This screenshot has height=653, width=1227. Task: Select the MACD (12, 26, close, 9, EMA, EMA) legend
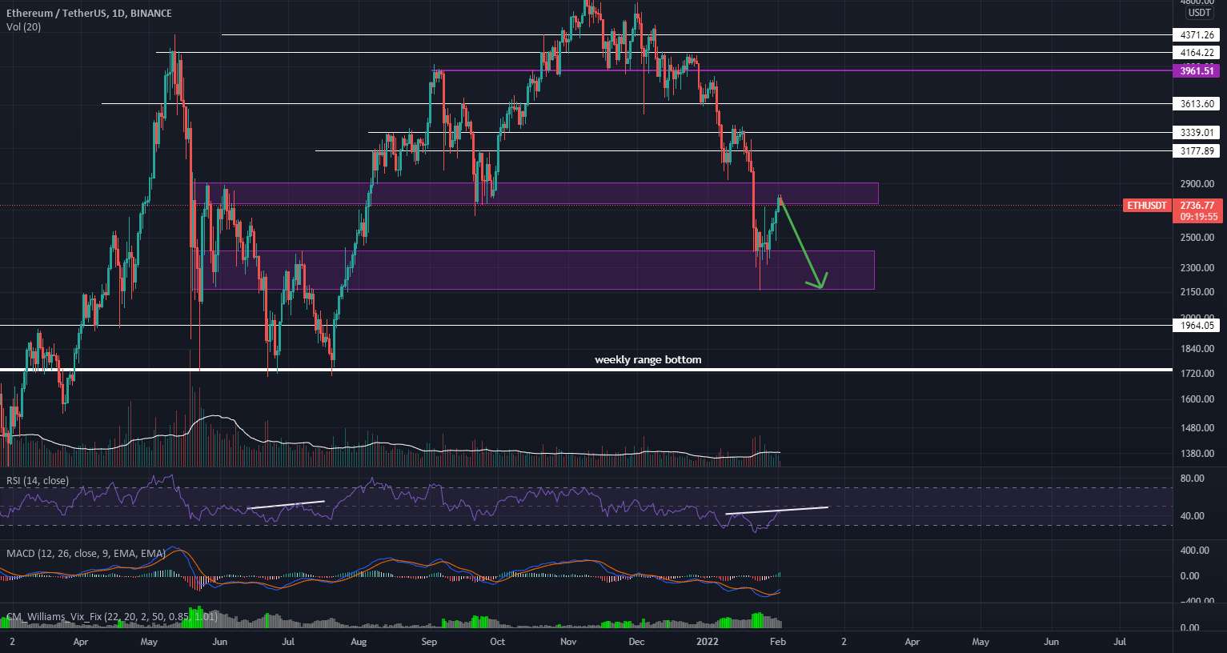pos(86,554)
